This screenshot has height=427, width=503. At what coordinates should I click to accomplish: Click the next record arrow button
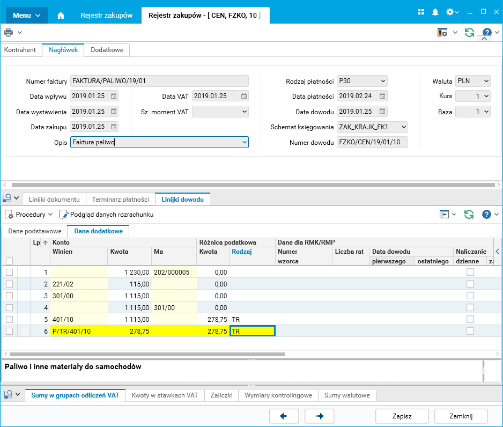(x=320, y=416)
